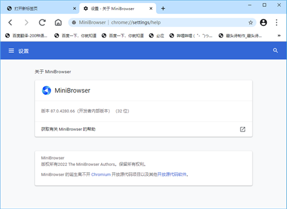This screenshot has height=209, width=287.
Task: Reload the current page
Action: (x=42, y=22)
